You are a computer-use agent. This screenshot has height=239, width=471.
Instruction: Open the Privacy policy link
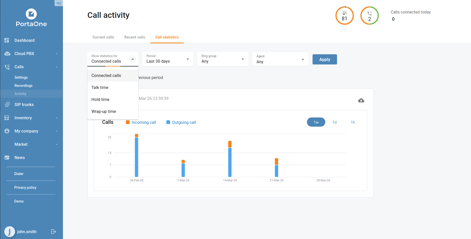point(25,188)
